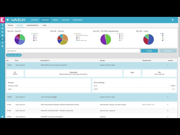Open the settings gear in the header
Image resolution: width=180 pixels, height=135 pixels.
tap(172, 20)
